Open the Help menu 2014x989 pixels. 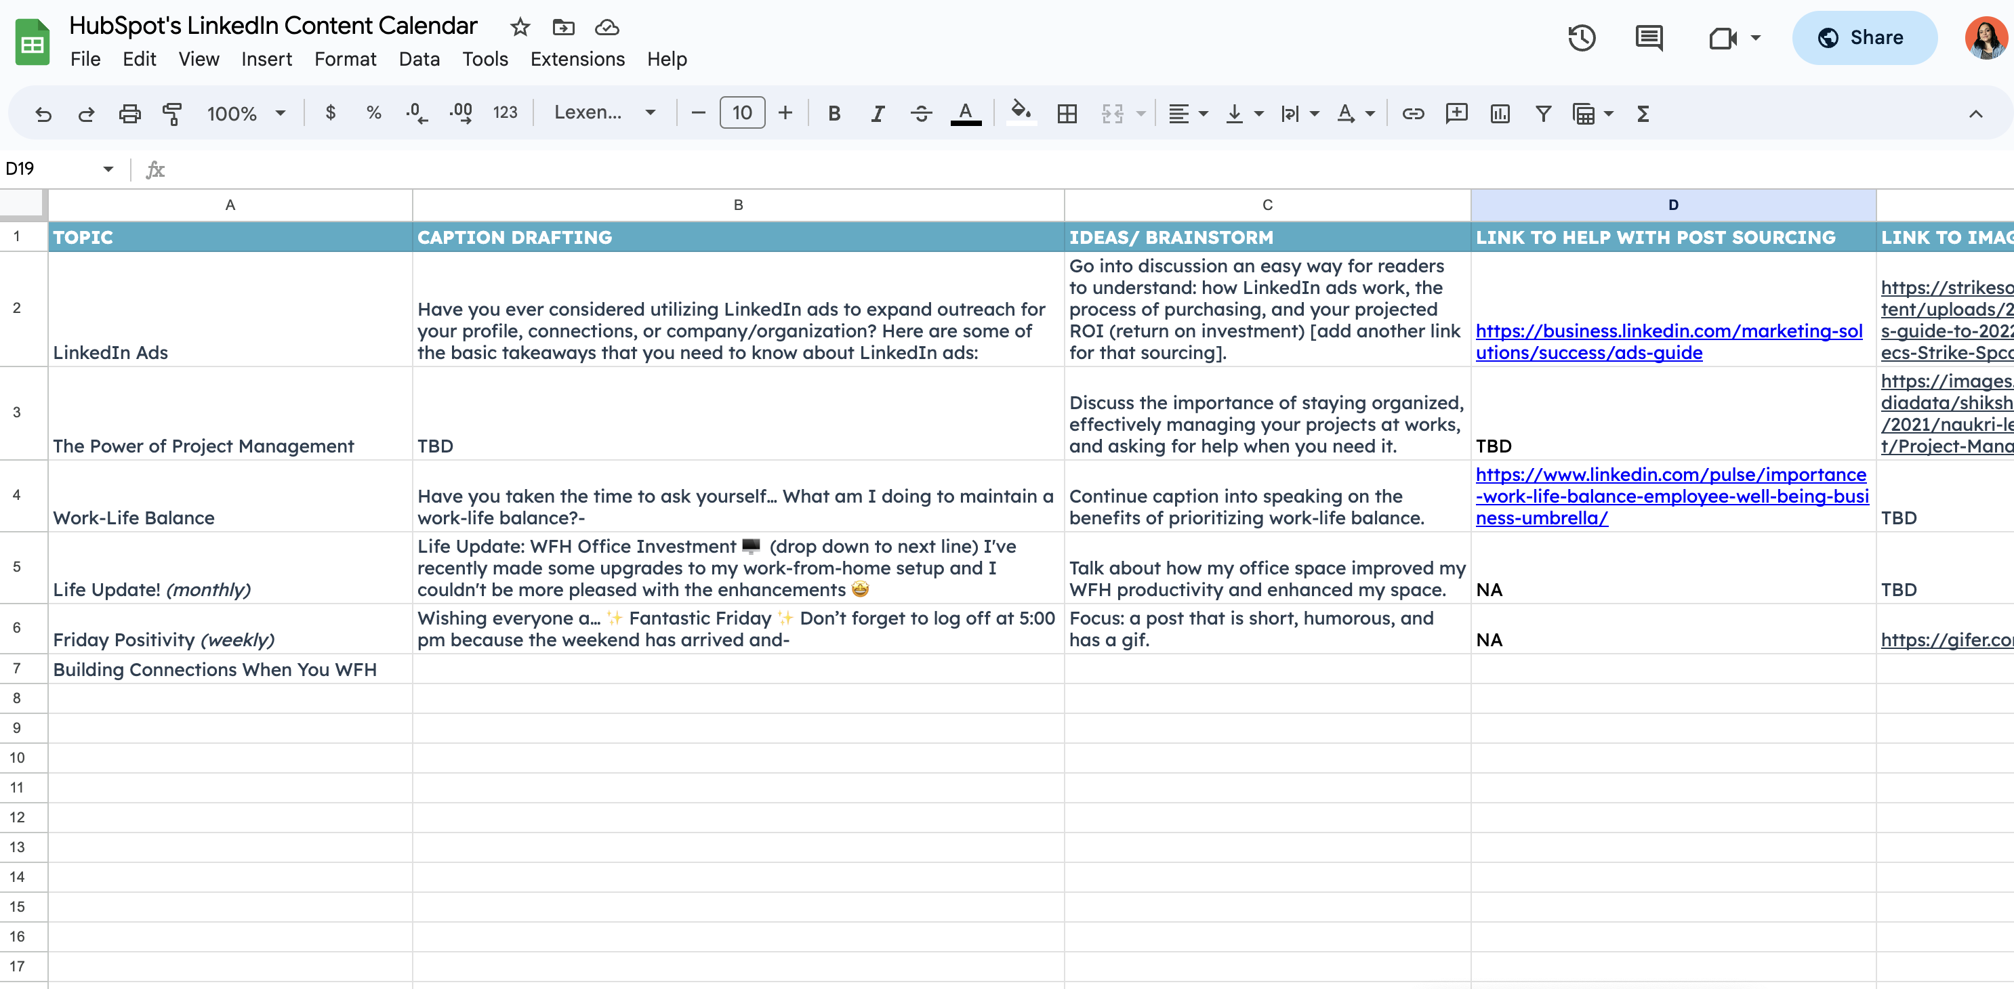[667, 60]
